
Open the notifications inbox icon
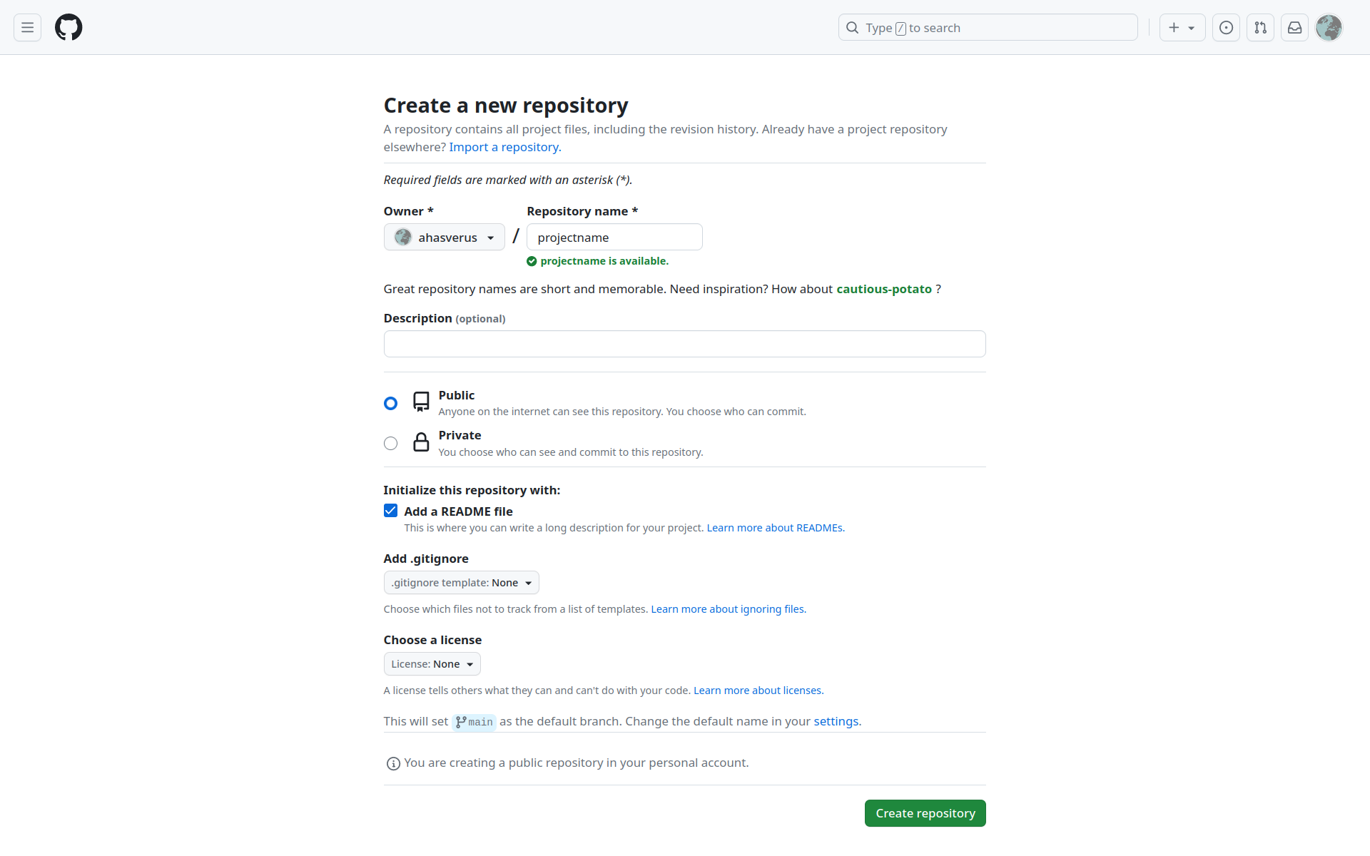(x=1294, y=28)
